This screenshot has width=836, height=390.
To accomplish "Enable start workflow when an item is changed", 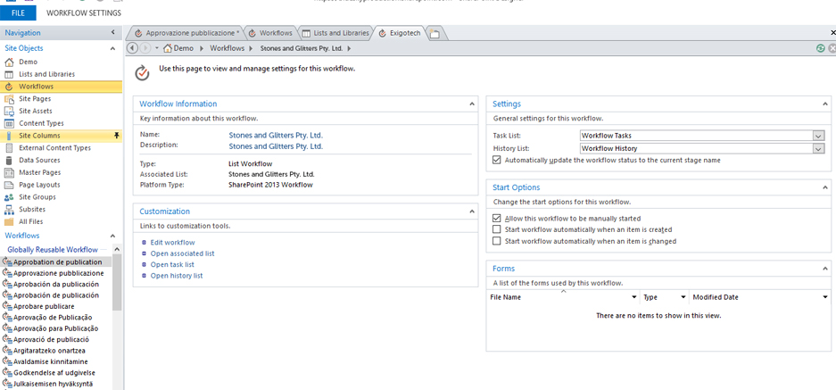I will tap(497, 241).
